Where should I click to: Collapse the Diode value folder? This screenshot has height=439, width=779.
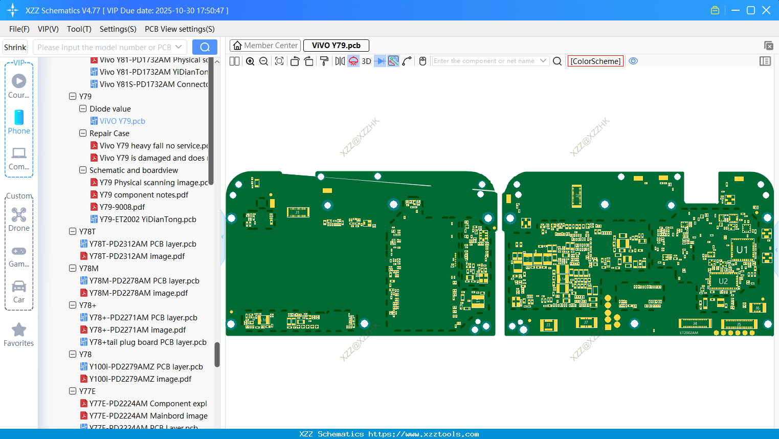coord(83,108)
